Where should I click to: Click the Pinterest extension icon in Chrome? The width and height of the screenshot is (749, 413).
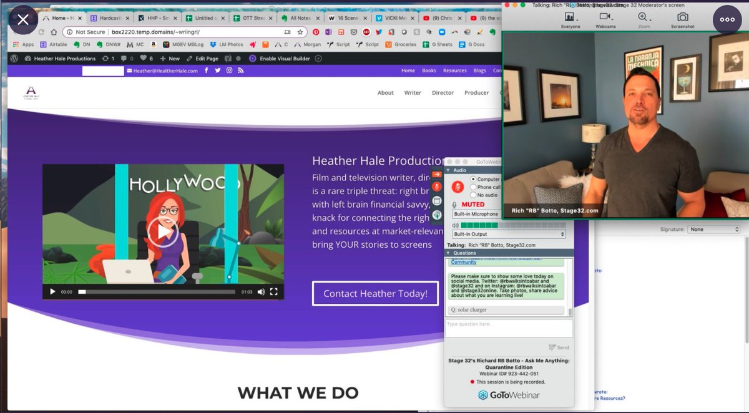click(x=316, y=32)
